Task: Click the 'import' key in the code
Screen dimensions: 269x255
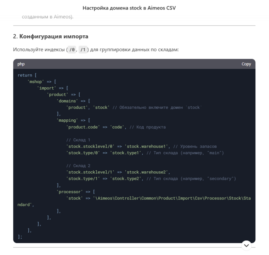Action: point(47,88)
